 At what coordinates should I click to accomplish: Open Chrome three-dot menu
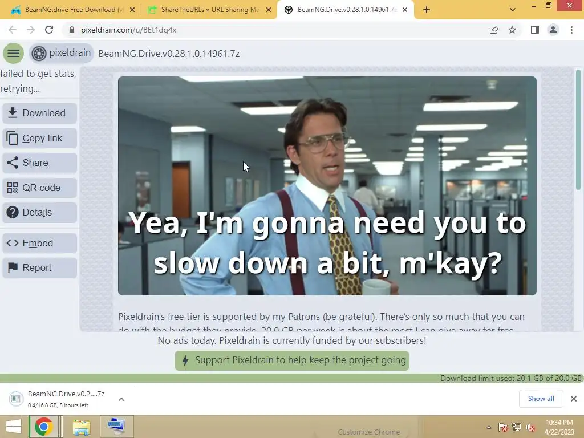coord(571,30)
